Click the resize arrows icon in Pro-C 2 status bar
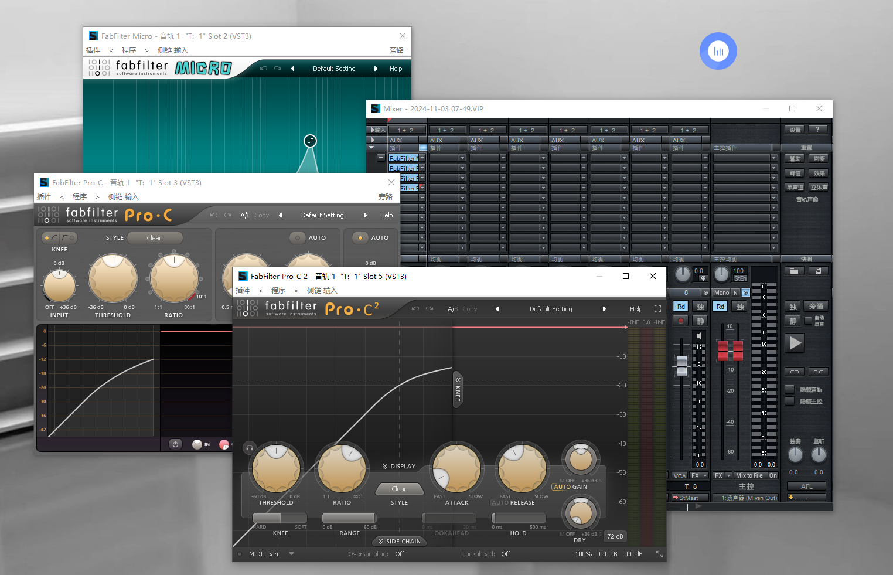The image size is (893, 575). pyautogui.click(x=659, y=554)
